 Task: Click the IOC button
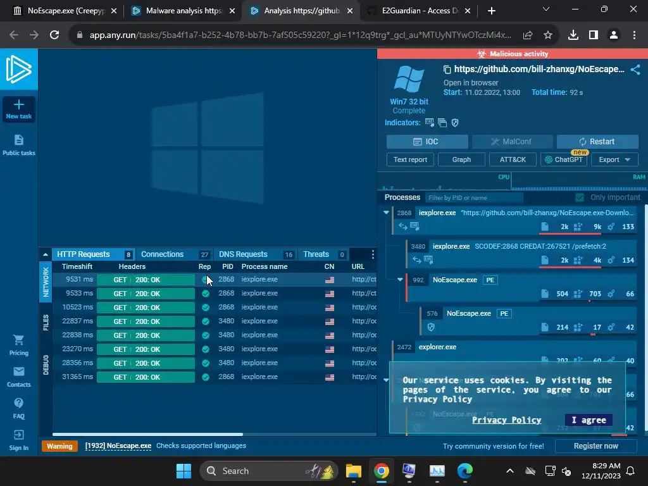point(427,142)
